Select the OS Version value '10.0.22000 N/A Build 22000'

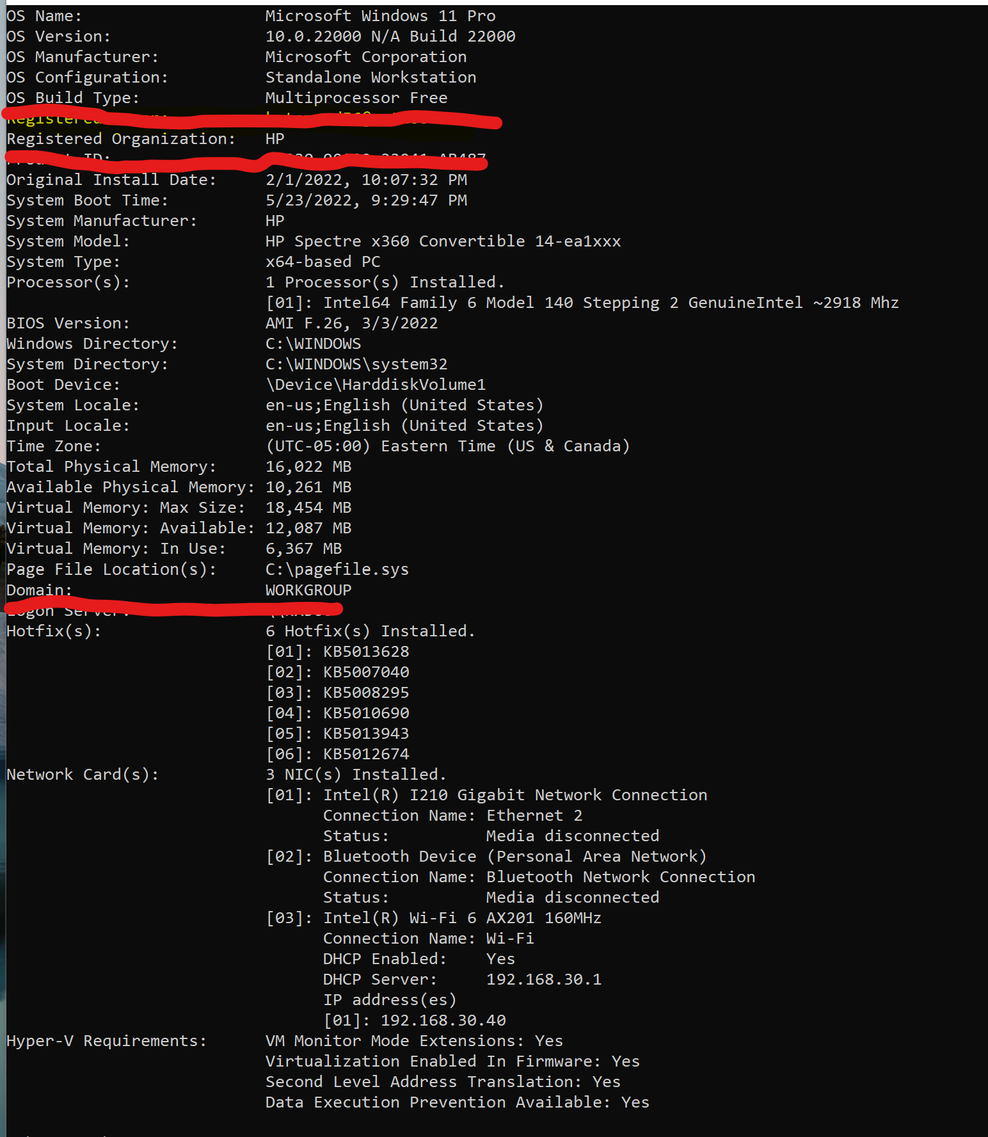[390, 36]
